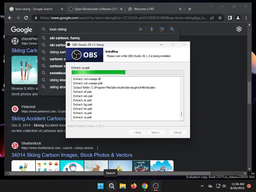The height and width of the screenshot is (192, 256).
Task: Select Extract: win-wasapi.dll log line
Action: pyautogui.click(x=87, y=79)
